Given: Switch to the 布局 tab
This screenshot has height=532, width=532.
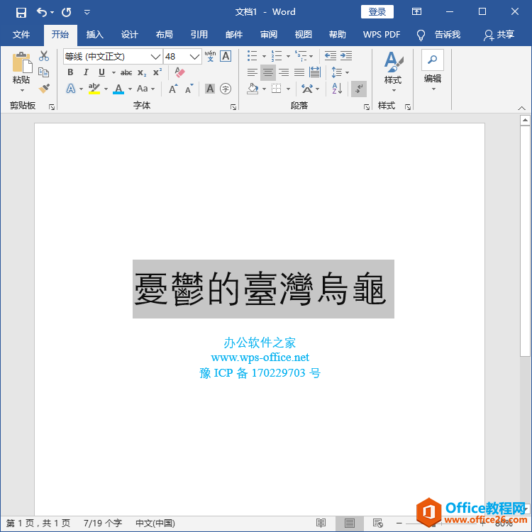Looking at the screenshot, I should pos(165,34).
